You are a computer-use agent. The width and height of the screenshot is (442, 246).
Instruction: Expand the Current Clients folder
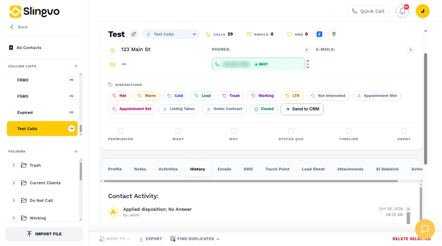click(x=13, y=183)
